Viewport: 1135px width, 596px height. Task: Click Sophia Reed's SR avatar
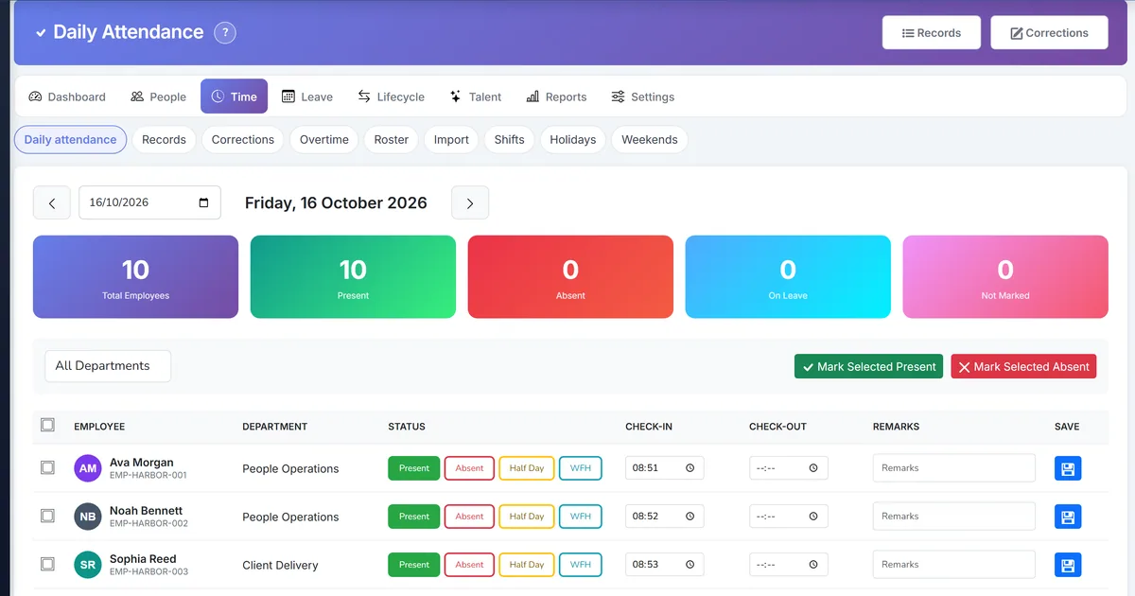point(88,565)
